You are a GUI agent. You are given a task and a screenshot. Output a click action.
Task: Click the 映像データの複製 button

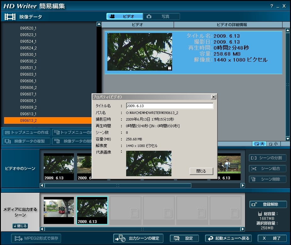[27, 141]
